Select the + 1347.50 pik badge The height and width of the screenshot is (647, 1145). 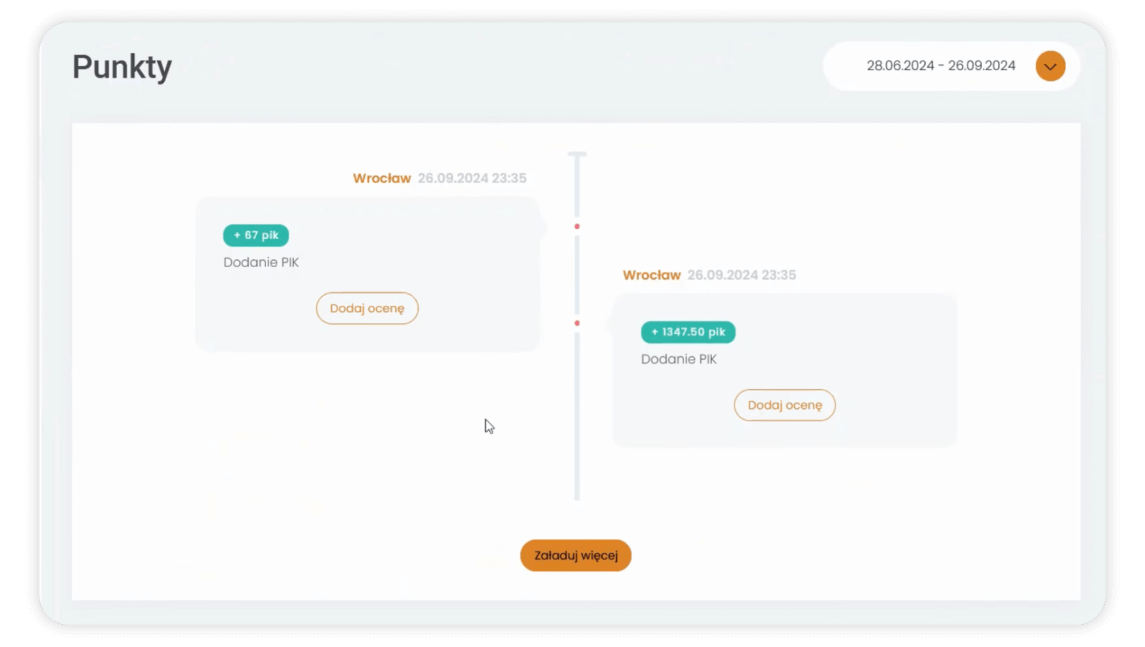coord(688,332)
